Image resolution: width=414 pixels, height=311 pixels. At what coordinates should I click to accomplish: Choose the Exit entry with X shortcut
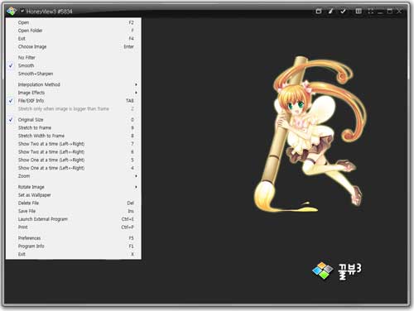74,254
